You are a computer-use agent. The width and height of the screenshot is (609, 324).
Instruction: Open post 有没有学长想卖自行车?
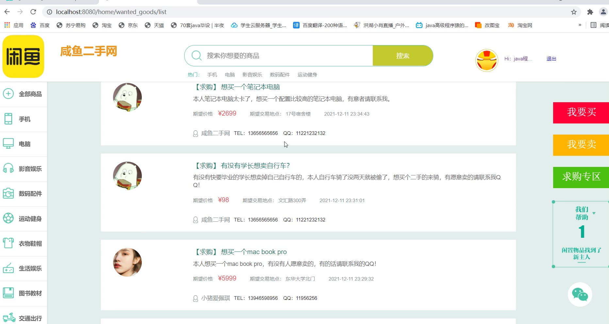click(241, 166)
